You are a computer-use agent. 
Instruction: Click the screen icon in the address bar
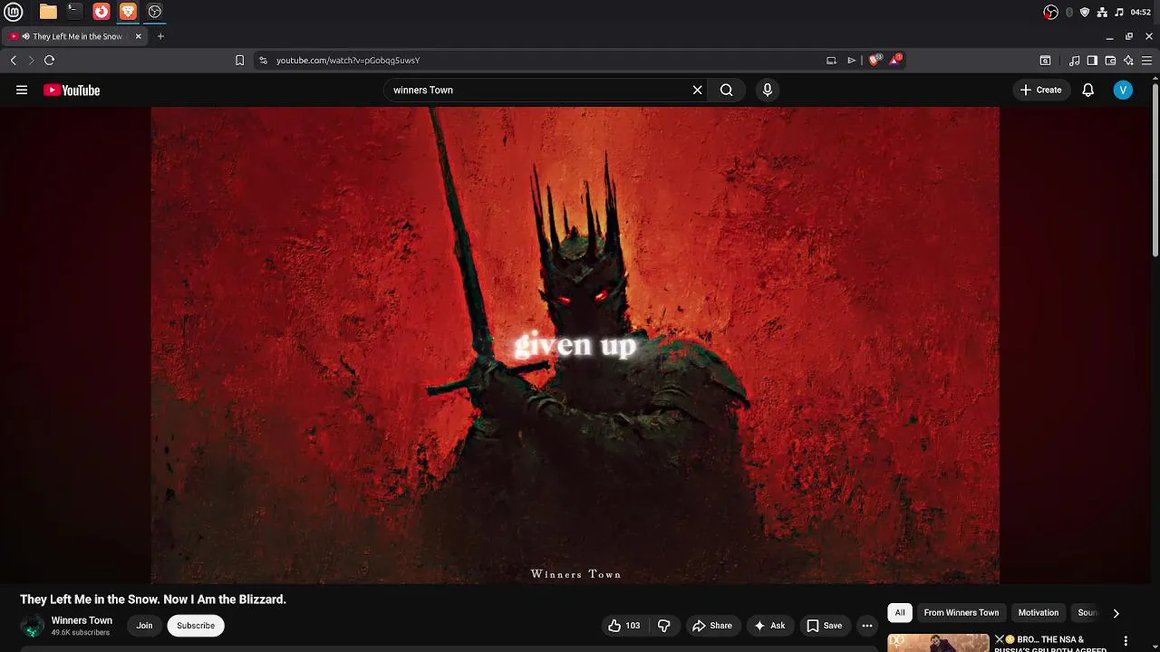pyautogui.click(x=831, y=61)
